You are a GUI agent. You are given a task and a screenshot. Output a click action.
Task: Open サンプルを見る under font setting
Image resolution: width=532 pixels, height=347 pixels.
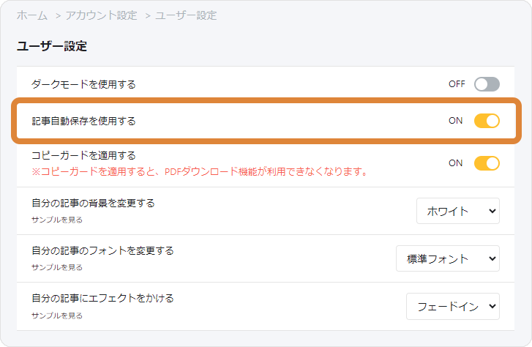click(x=57, y=267)
